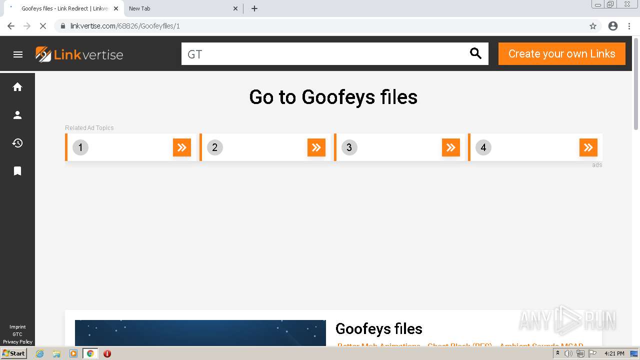
Task: Switch to the New Tab tab
Action: click(x=183, y=8)
